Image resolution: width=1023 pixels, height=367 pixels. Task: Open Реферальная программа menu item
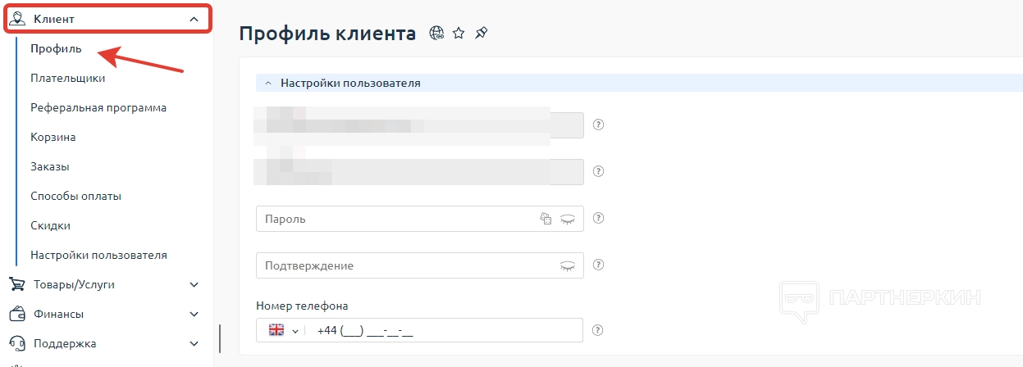pyautogui.click(x=98, y=108)
